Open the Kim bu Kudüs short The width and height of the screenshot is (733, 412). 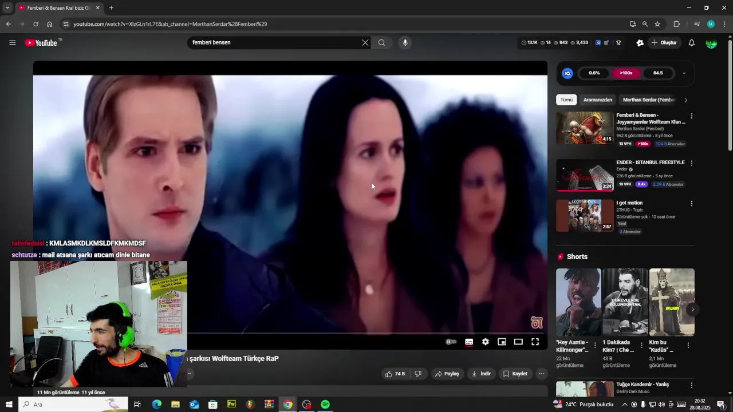click(672, 302)
